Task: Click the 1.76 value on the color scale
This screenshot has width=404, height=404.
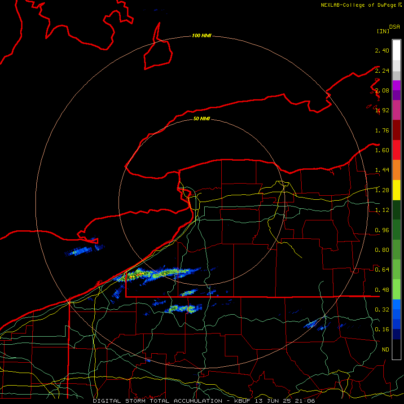Action: 382,130
